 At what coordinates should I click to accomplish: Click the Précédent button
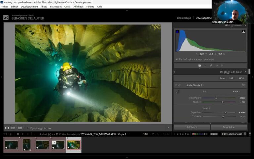click(x=192, y=127)
